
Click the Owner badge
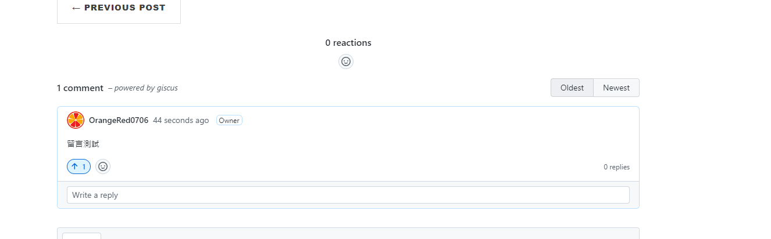(229, 120)
